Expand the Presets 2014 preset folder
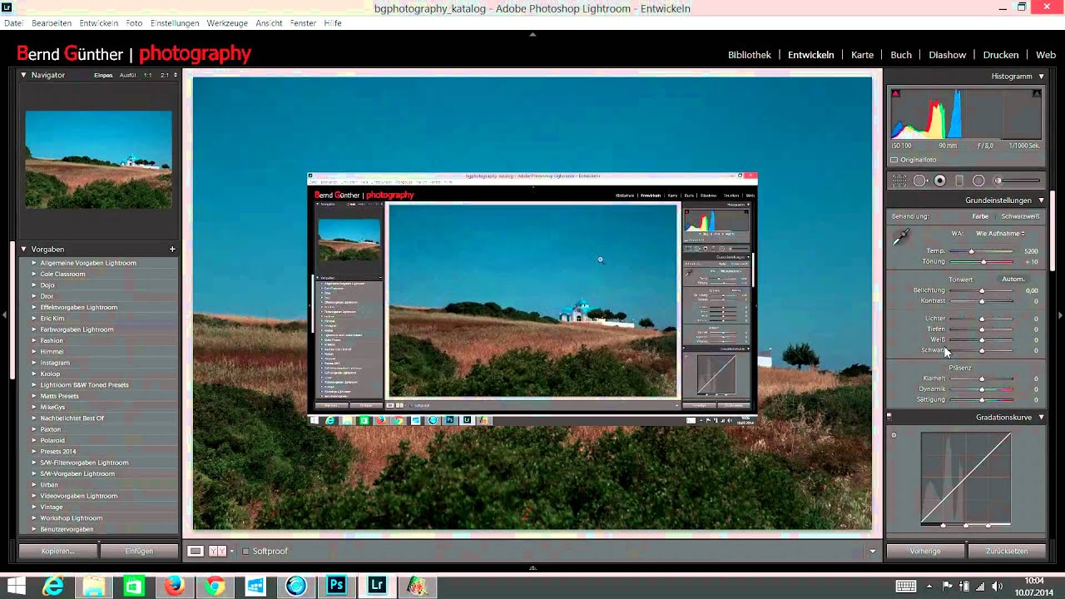1065x599 pixels. [34, 451]
